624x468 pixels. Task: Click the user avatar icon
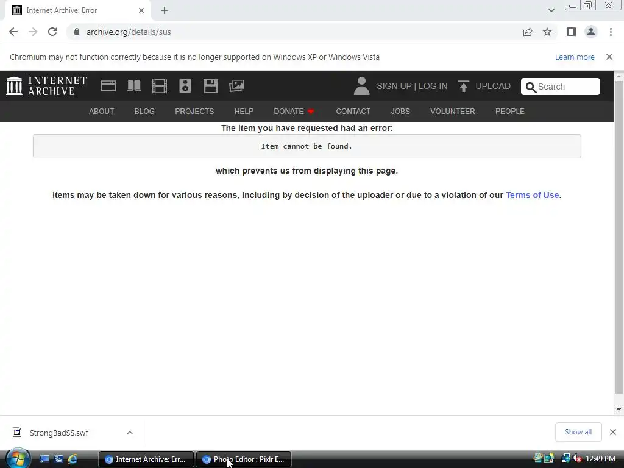click(361, 86)
